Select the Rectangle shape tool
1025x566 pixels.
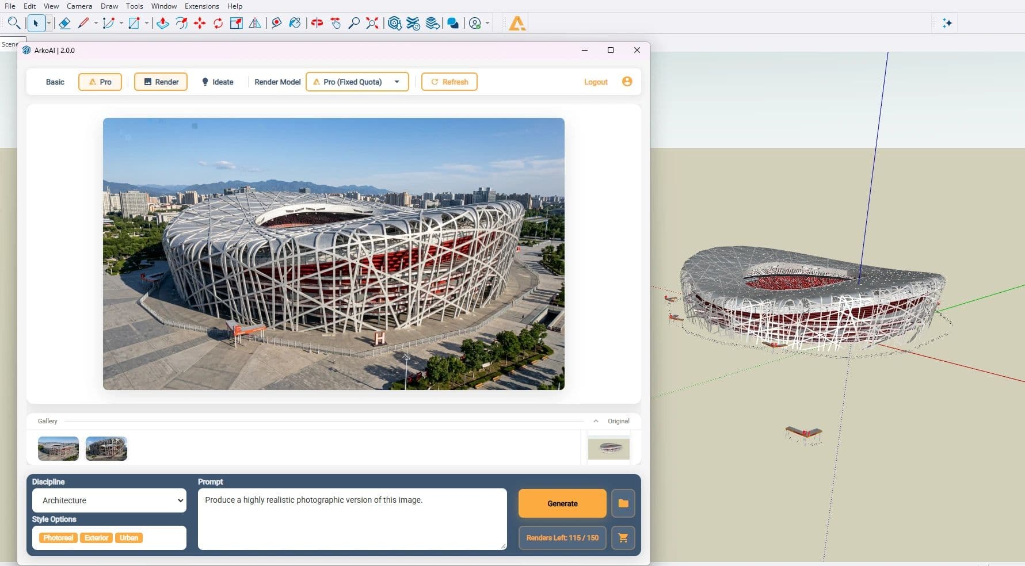134,23
